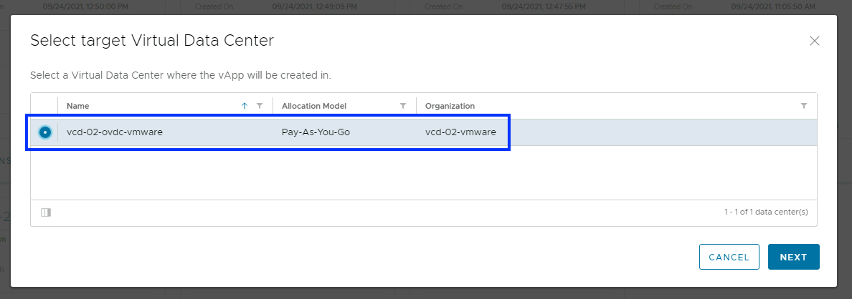Select the vcd-02-ovdc-vmware radio button
852x299 pixels.
(x=45, y=132)
